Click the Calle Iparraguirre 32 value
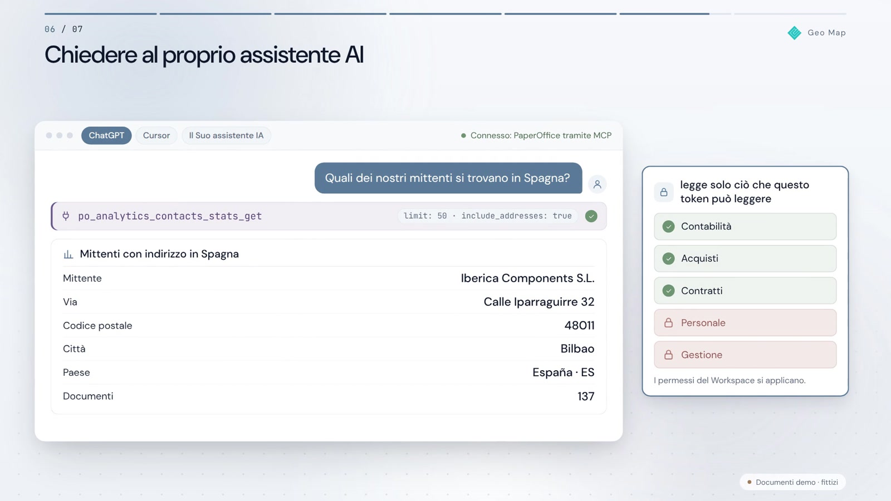The image size is (891, 501). tap(538, 302)
